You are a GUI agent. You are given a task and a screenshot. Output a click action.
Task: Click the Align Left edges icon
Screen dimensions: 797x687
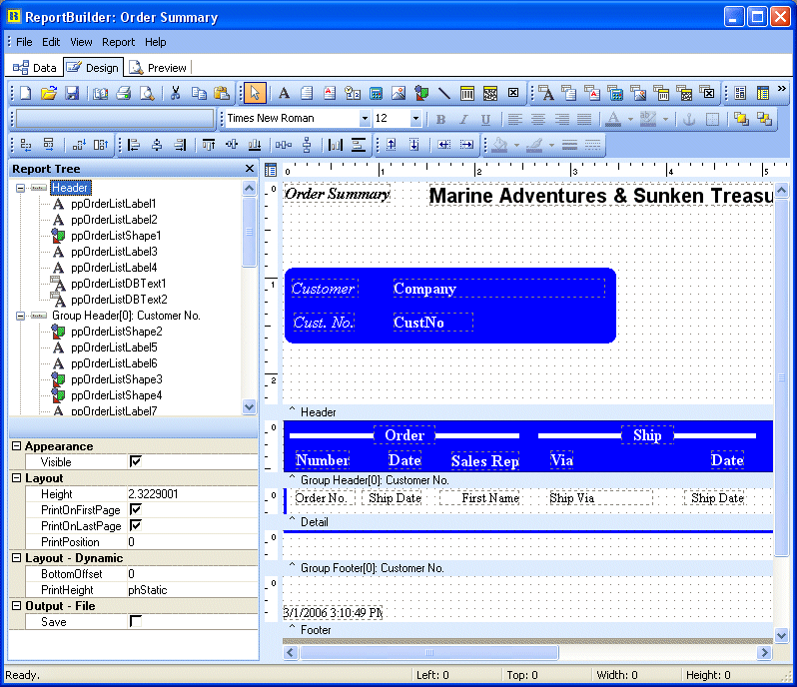pyautogui.click(x=133, y=146)
